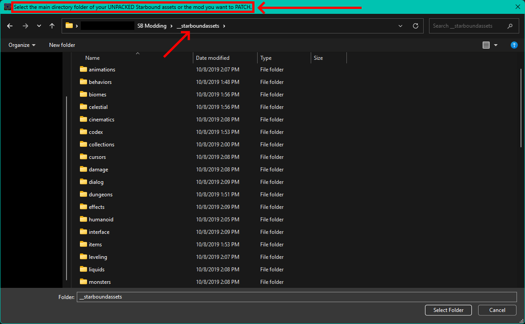Change the view layout icon
The height and width of the screenshot is (324, 525).
click(486, 45)
